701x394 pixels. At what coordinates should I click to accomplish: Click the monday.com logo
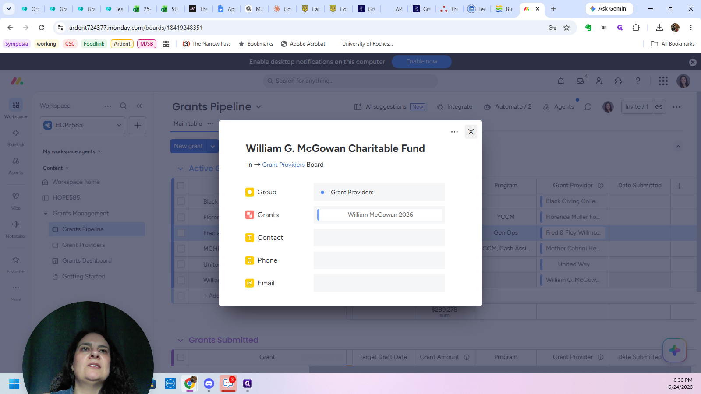click(x=17, y=81)
